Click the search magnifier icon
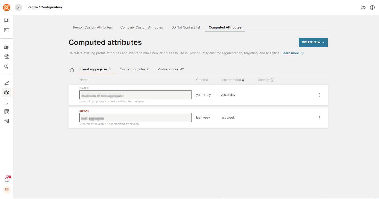The image size is (379, 199). pos(72,70)
